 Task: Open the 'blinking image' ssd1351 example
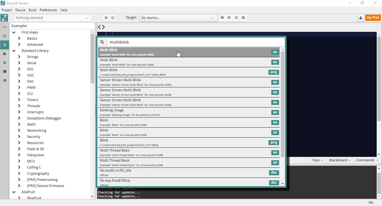(x=189, y=112)
